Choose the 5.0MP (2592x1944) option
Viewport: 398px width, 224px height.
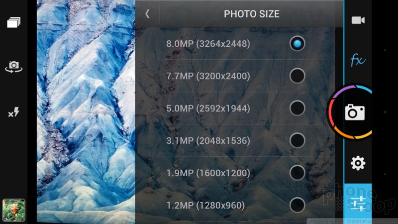(x=235, y=108)
